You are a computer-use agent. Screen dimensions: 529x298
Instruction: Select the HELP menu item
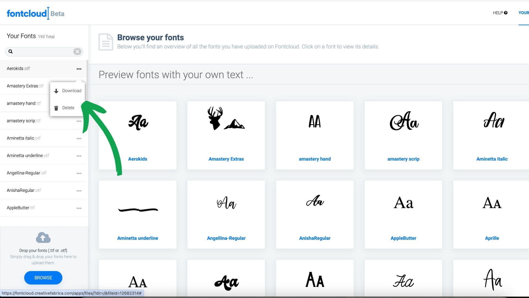point(497,12)
